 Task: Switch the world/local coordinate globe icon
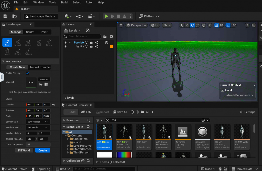[203, 25]
